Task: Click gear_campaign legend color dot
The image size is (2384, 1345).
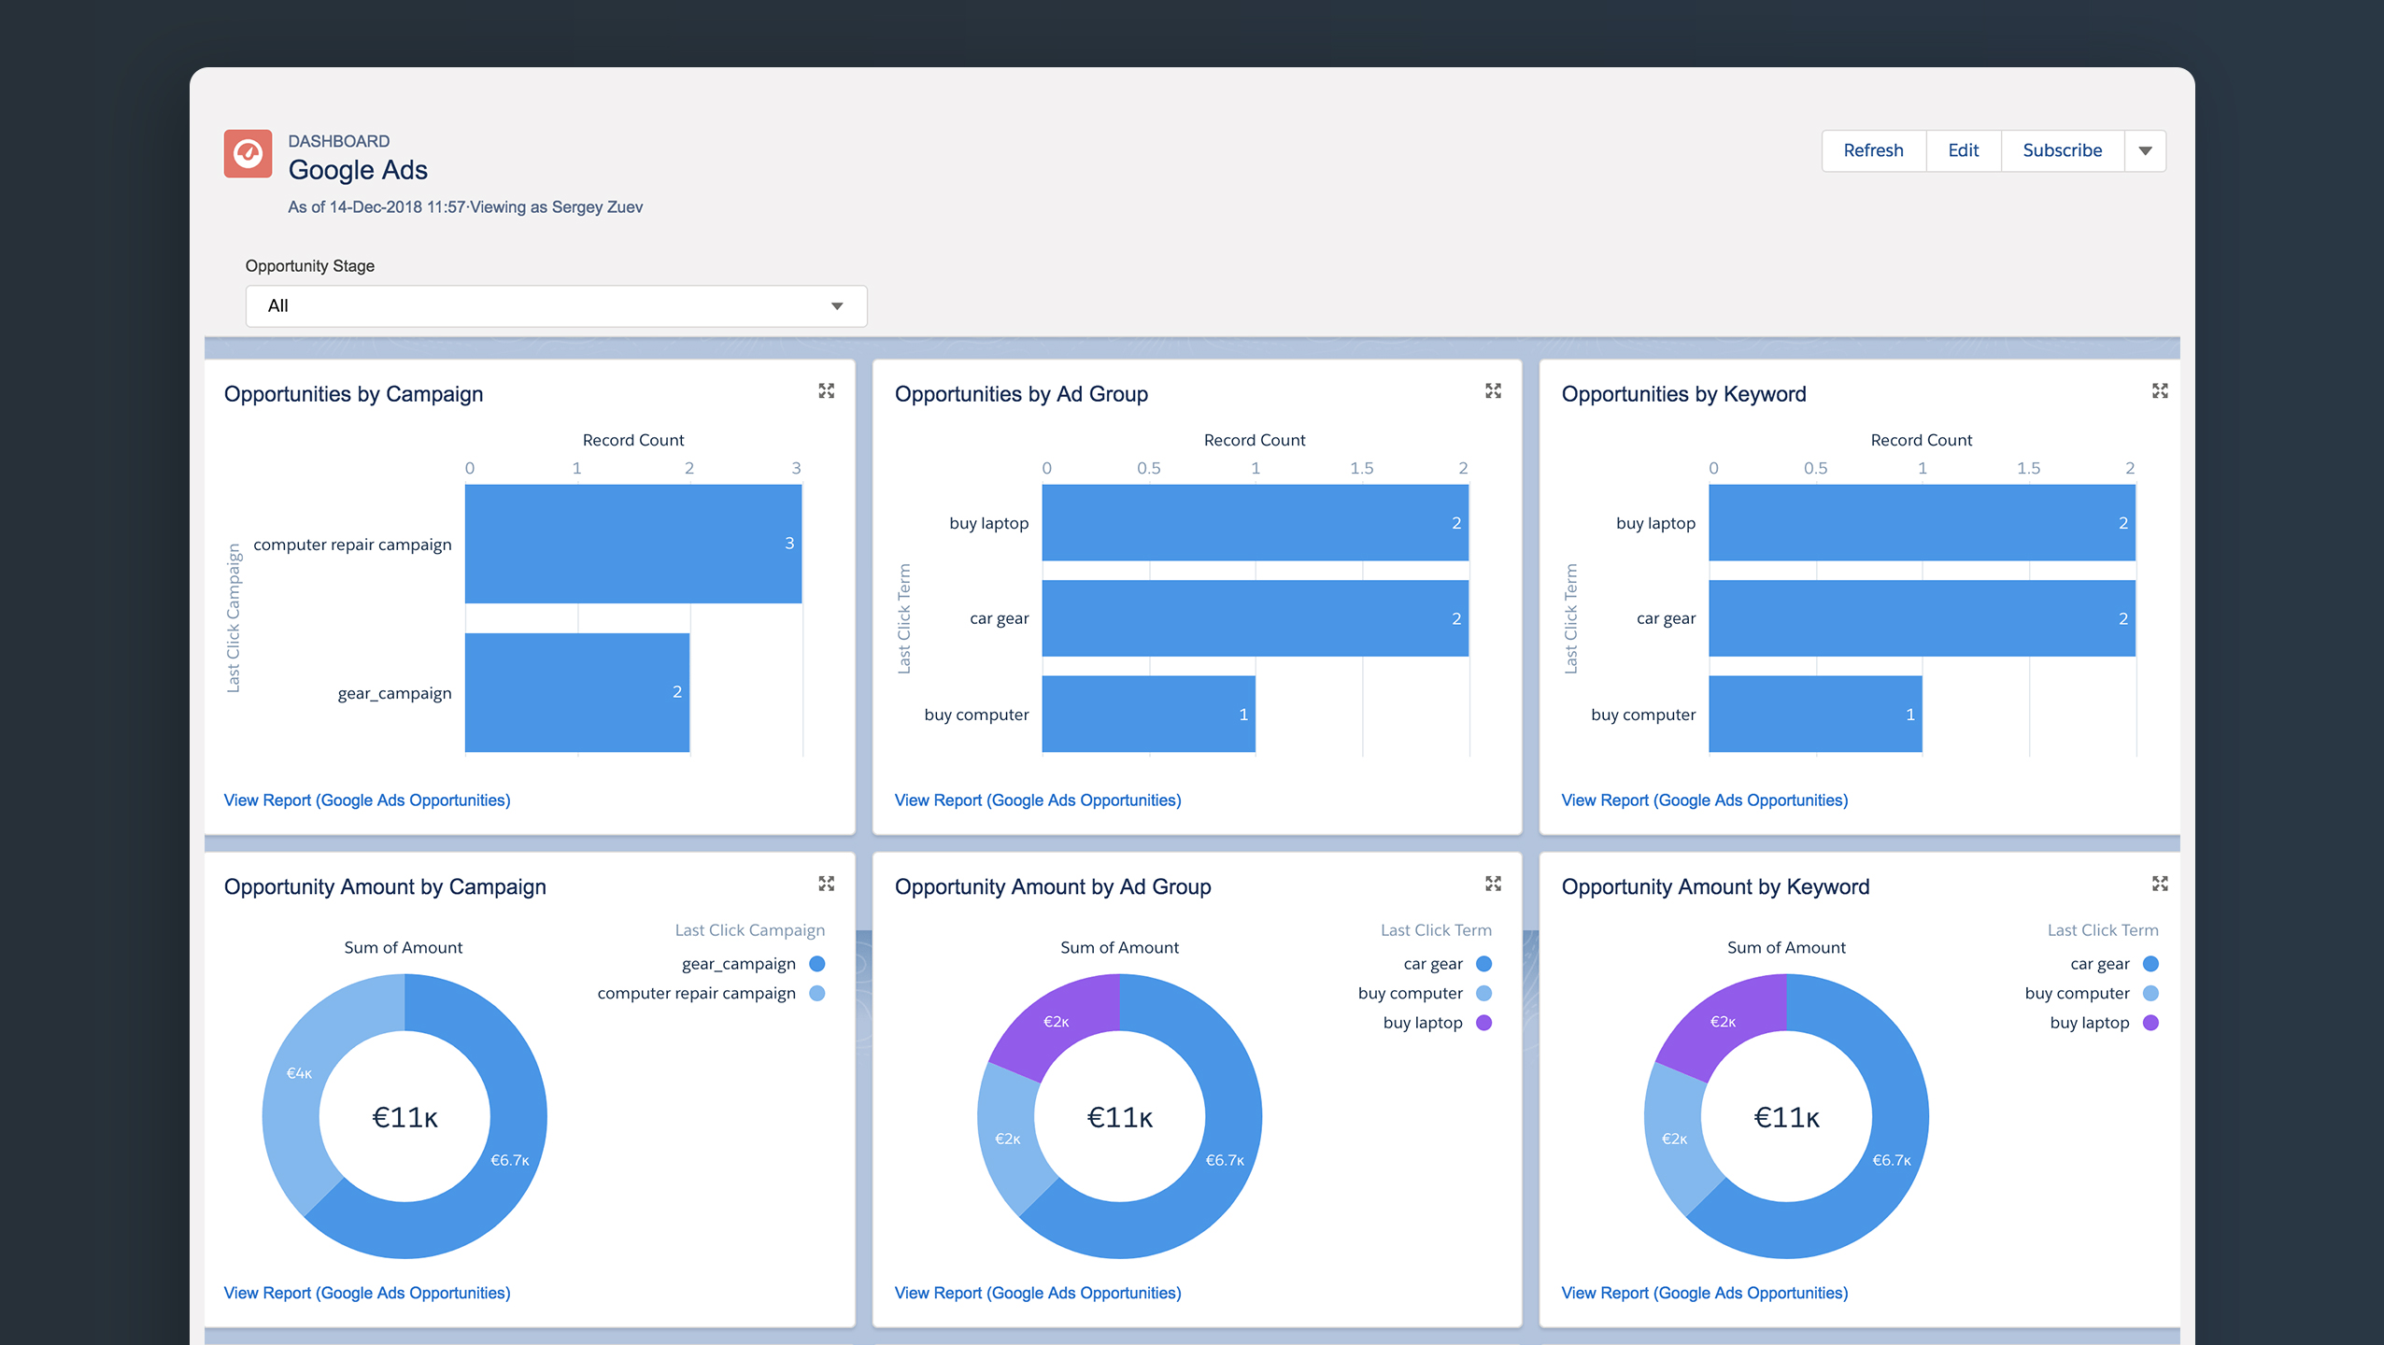Action: click(x=817, y=964)
